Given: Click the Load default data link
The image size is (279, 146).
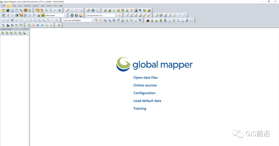Looking at the screenshot, I should 147,101.
